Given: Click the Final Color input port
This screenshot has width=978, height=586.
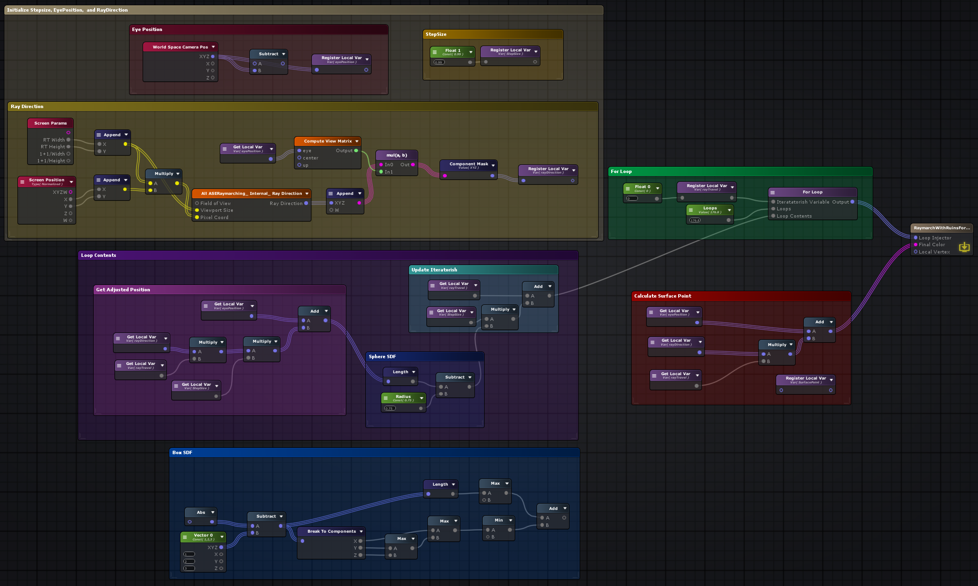Looking at the screenshot, I should pos(915,245).
